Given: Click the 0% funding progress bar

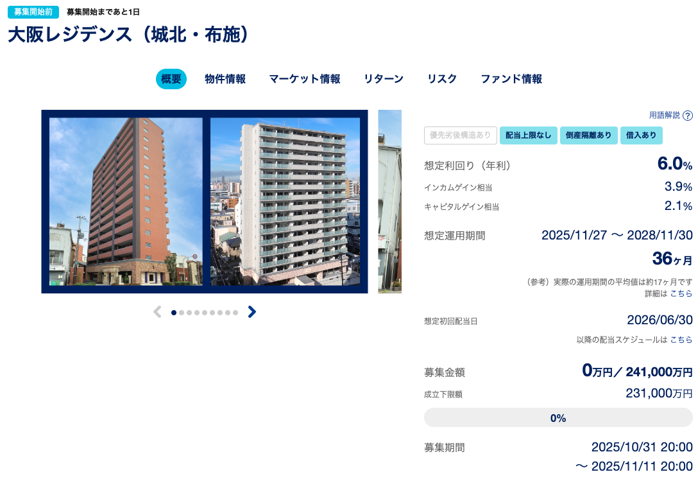Looking at the screenshot, I should (558, 418).
